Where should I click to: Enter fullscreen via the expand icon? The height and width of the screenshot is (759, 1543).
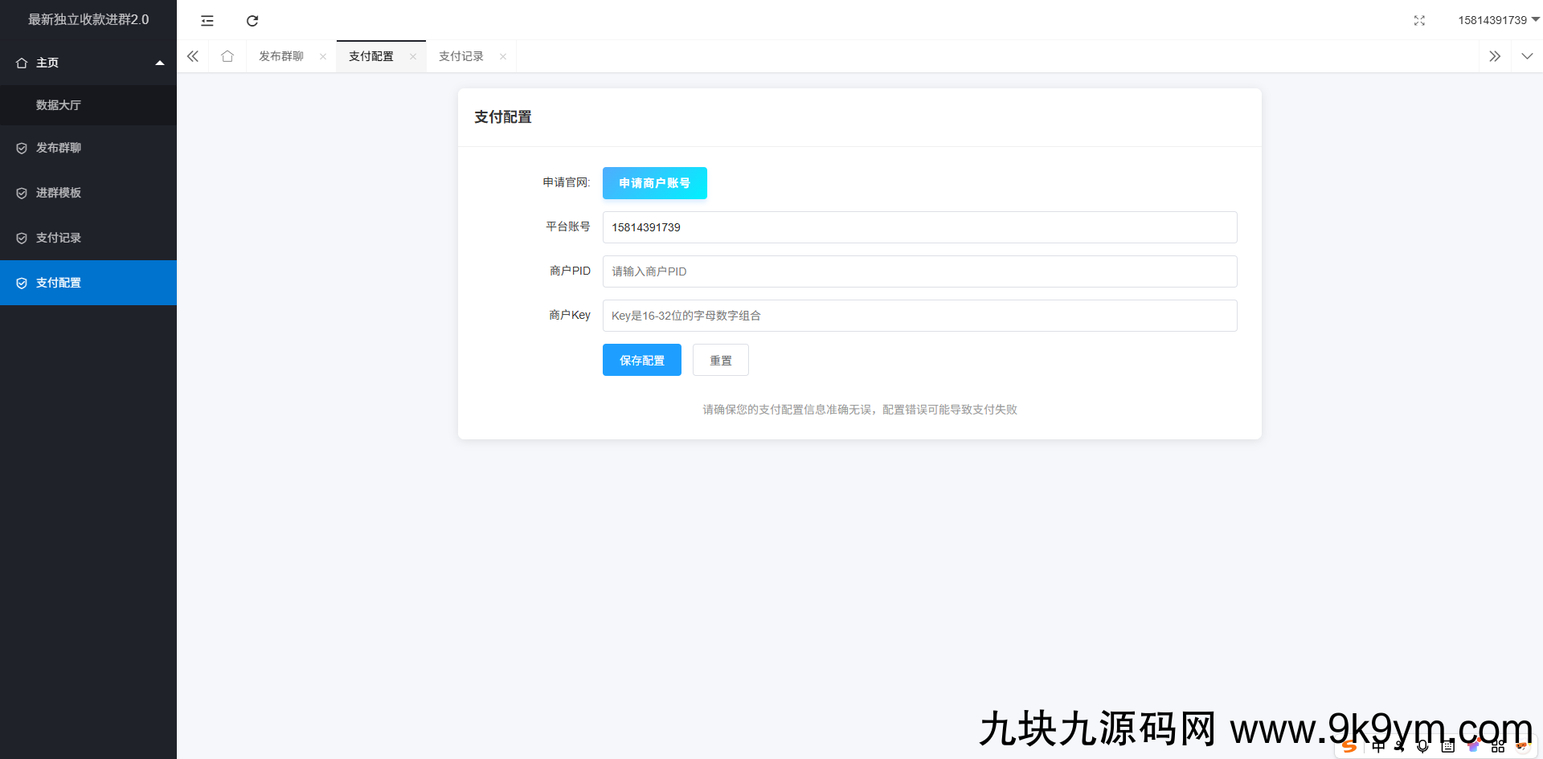(x=1419, y=20)
